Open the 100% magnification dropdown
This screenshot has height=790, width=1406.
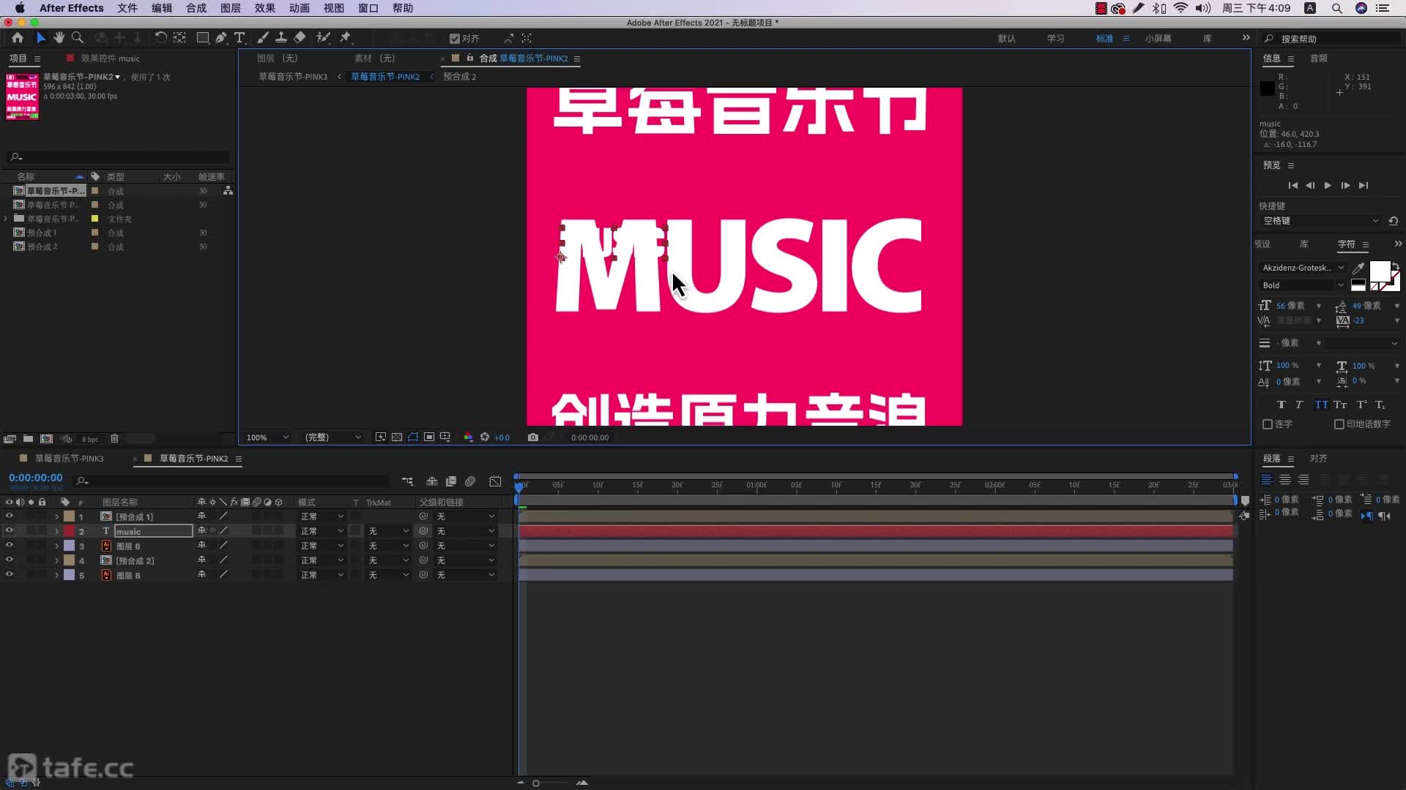coord(267,437)
